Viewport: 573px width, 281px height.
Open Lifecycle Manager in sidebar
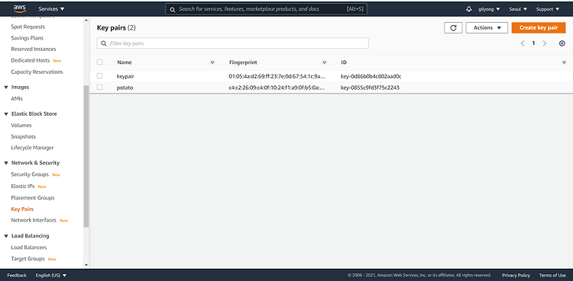tap(32, 148)
